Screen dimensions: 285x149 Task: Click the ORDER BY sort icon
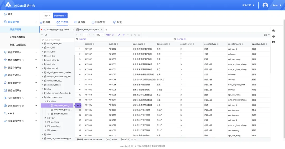175,39
